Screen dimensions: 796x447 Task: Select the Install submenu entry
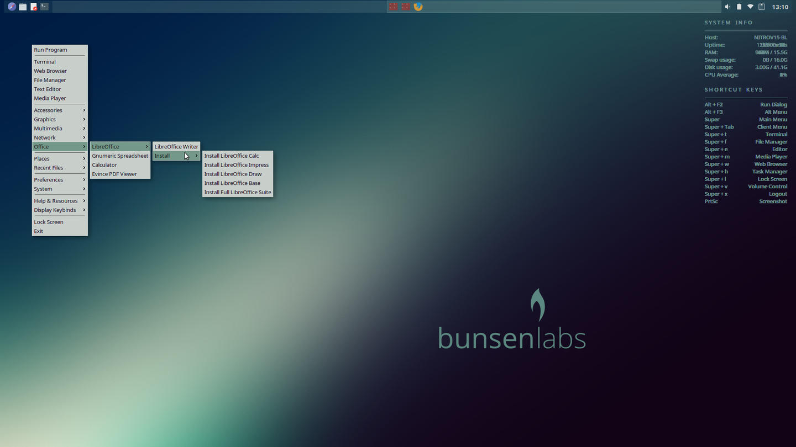pos(176,156)
